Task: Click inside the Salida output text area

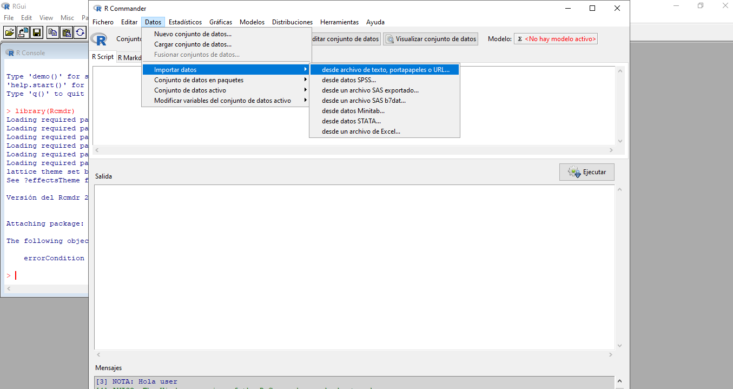Action: (x=352, y=265)
